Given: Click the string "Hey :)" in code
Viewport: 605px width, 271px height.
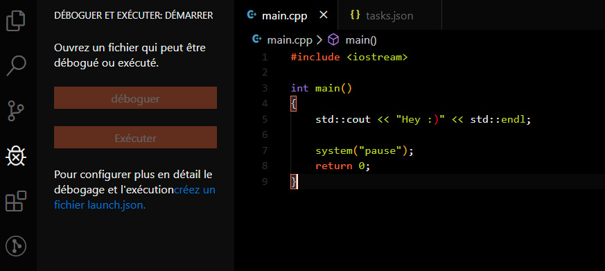Looking at the screenshot, I should pyautogui.click(x=421, y=119).
